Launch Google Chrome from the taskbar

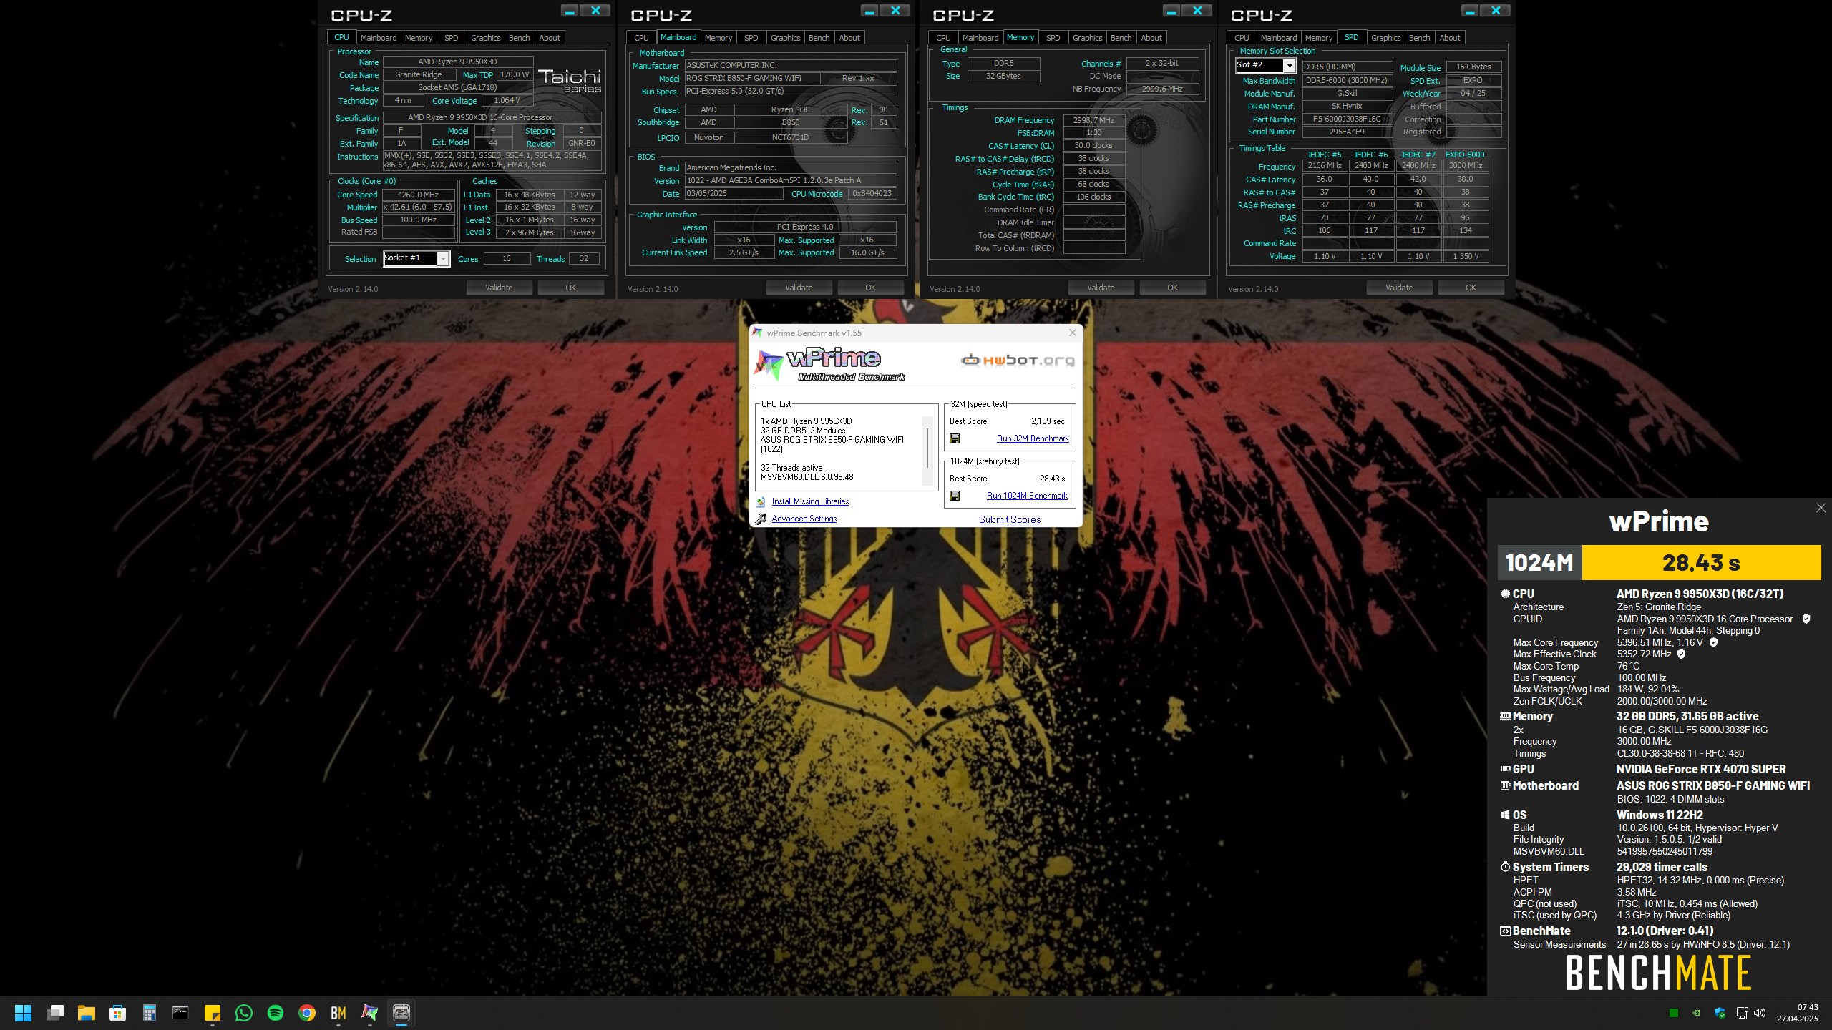[x=307, y=1013]
